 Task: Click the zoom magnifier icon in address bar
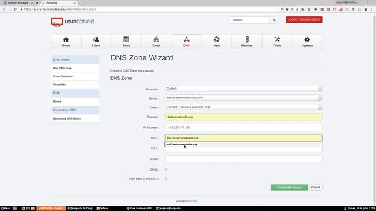293,9
